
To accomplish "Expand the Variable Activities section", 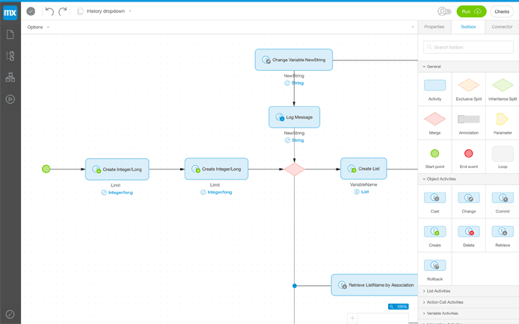I will pyautogui.click(x=468, y=313).
